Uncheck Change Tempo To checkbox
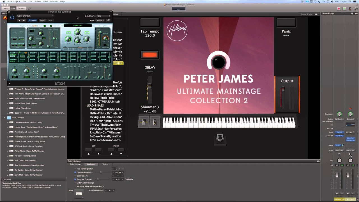 [75, 172]
